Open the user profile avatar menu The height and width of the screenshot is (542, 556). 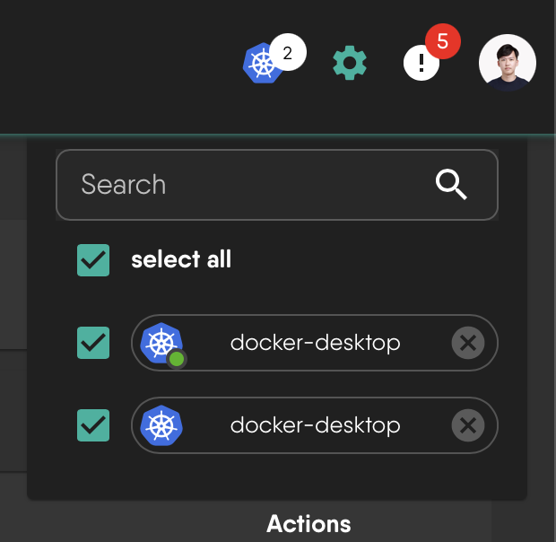point(508,63)
